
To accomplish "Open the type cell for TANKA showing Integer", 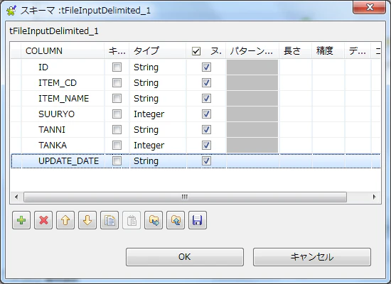I will point(158,146).
